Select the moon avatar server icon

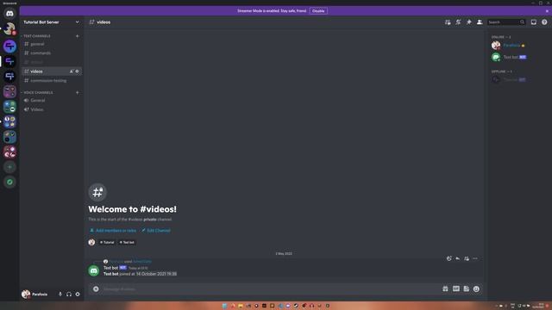coord(9,28)
